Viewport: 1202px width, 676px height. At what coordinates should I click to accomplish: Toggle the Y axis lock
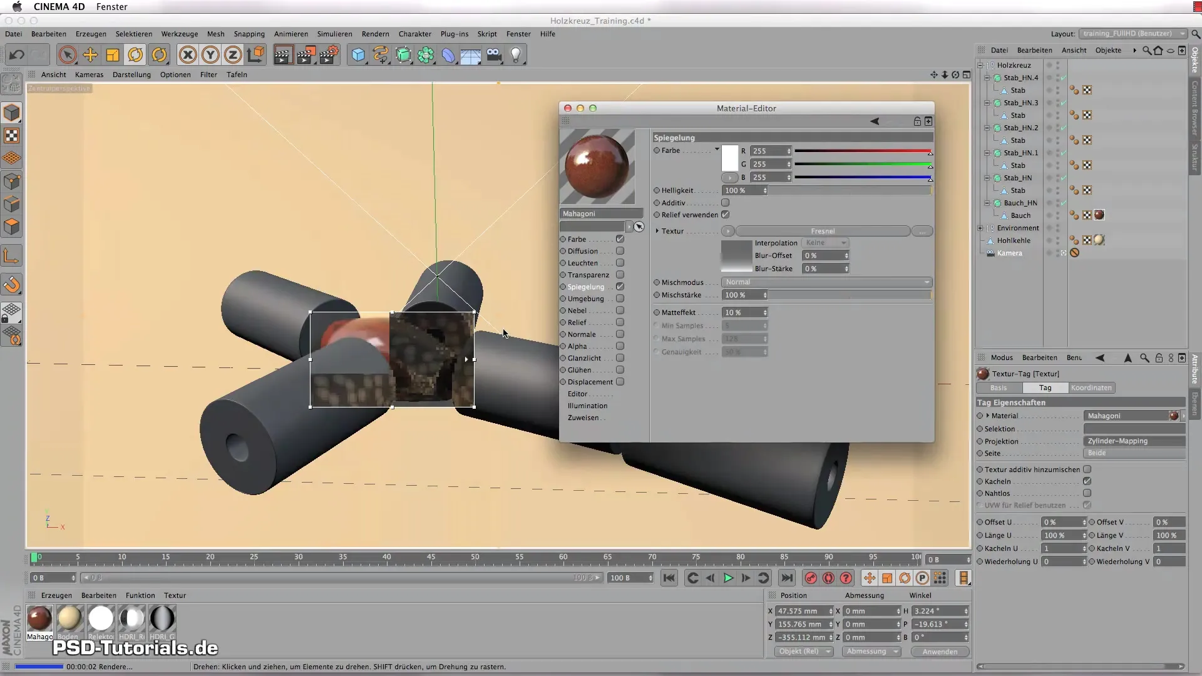click(210, 55)
